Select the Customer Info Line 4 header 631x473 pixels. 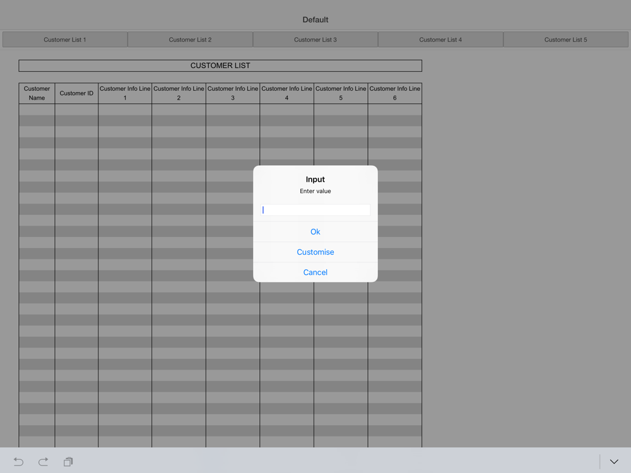[x=286, y=93]
